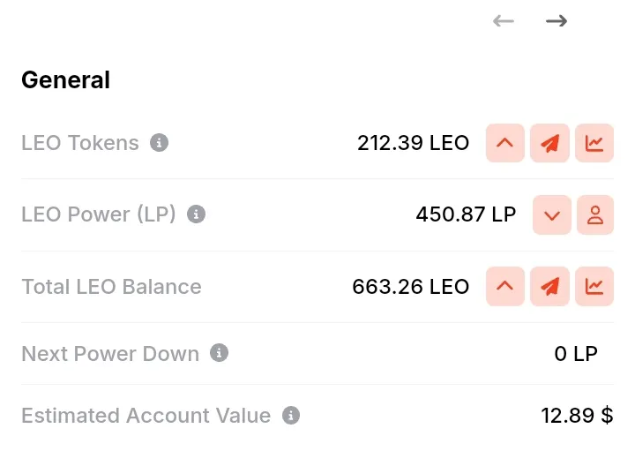635x451 pixels.
Task: Click the 450.87 LP amount
Action: [x=466, y=214]
